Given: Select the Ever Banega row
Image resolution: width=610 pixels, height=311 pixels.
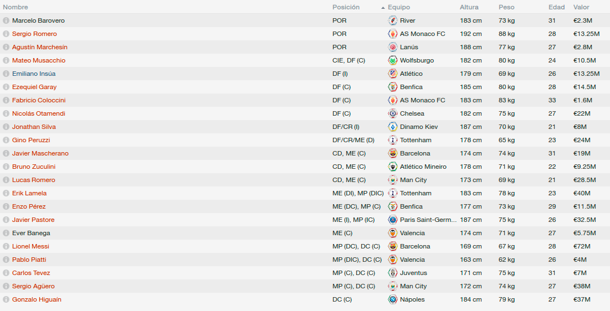Looking at the screenshot, I should (305, 233).
